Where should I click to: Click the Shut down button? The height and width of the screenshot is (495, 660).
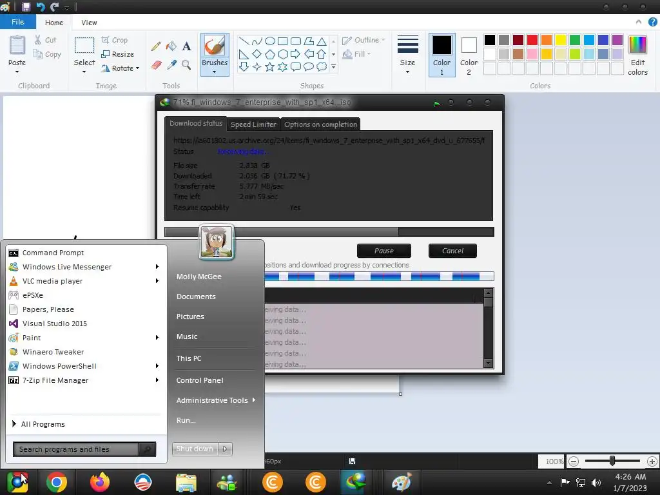[195, 449]
